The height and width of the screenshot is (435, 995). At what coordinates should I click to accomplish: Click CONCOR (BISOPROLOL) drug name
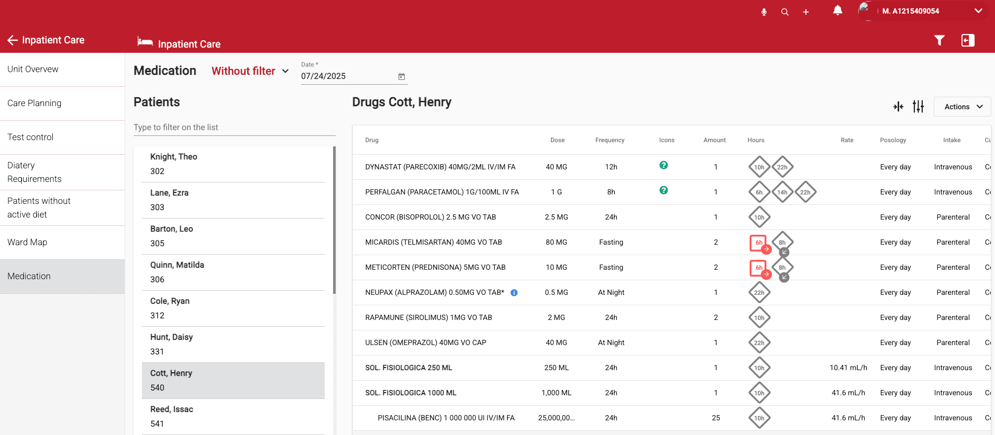coord(430,217)
